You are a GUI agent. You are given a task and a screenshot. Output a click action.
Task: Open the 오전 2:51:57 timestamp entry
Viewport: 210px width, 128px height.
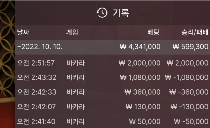point(36,63)
